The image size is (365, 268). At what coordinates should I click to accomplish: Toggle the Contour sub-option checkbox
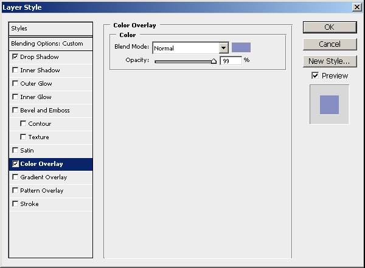pos(23,124)
